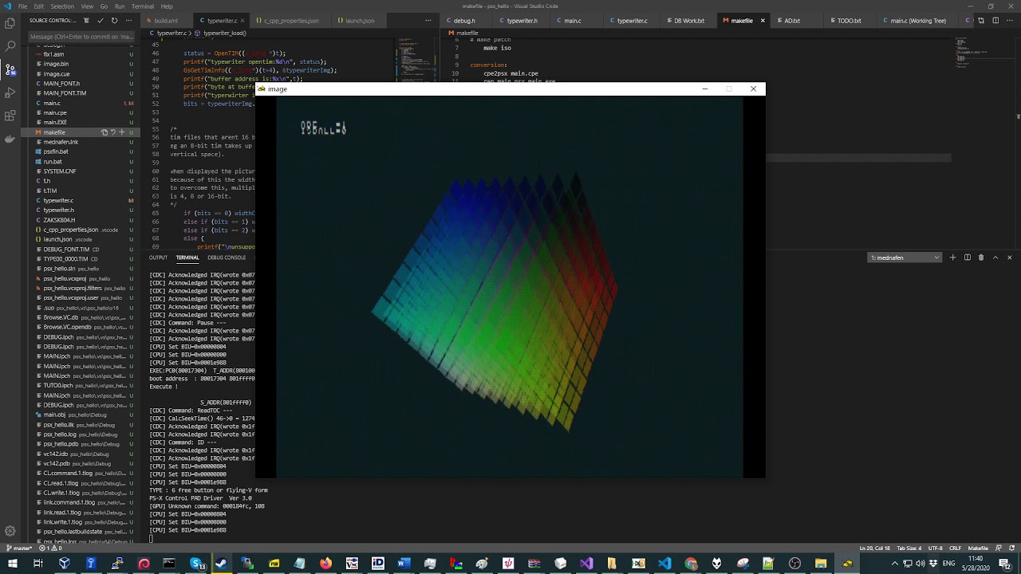The image size is (1021, 574).
Task: Open Firefox from the taskbar
Action: 325,564
